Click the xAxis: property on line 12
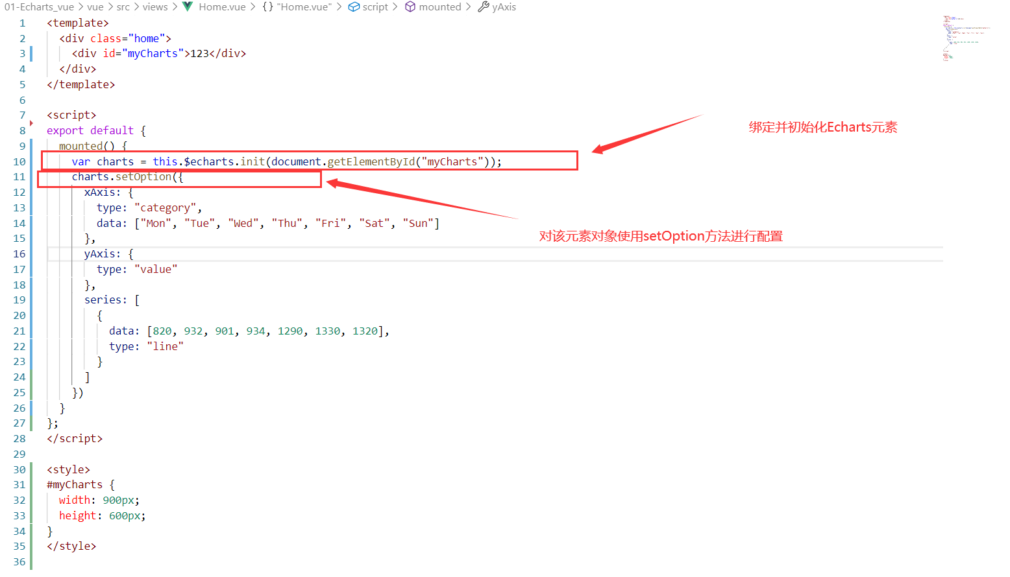Image resolution: width=1010 pixels, height=577 pixels. tap(103, 193)
